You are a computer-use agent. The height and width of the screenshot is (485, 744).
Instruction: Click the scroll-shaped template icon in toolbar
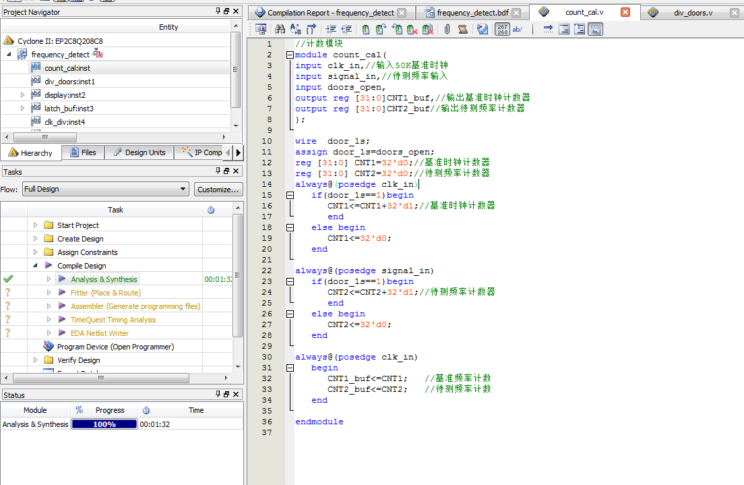coord(462,29)
